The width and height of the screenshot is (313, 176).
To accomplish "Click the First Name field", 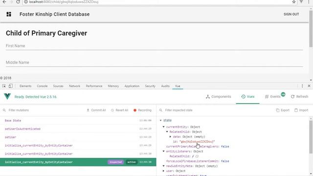I will [154, 46].
